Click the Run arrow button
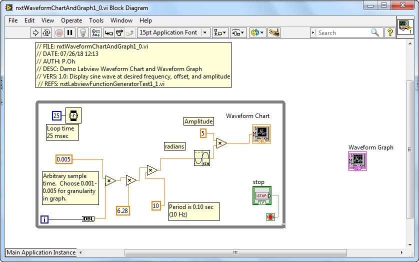Screen dimensions: 419x262 click(35, 33)
